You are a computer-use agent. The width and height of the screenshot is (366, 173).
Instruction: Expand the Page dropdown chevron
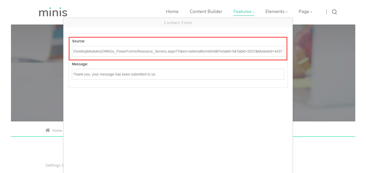(x=311, y=12)
